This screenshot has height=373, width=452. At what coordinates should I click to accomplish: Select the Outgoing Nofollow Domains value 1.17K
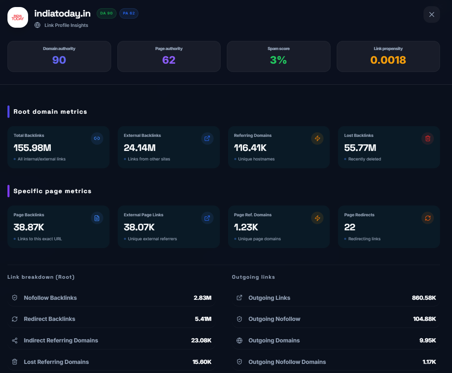click(x=429, y=362)
